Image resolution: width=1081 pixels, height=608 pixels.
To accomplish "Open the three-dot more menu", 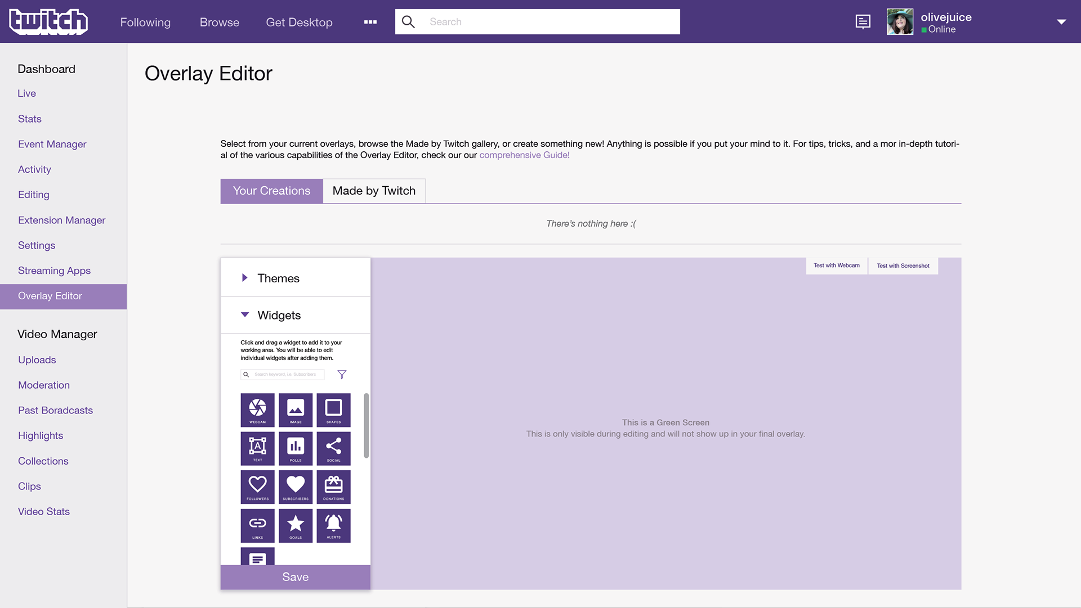I will coord(370,22).
